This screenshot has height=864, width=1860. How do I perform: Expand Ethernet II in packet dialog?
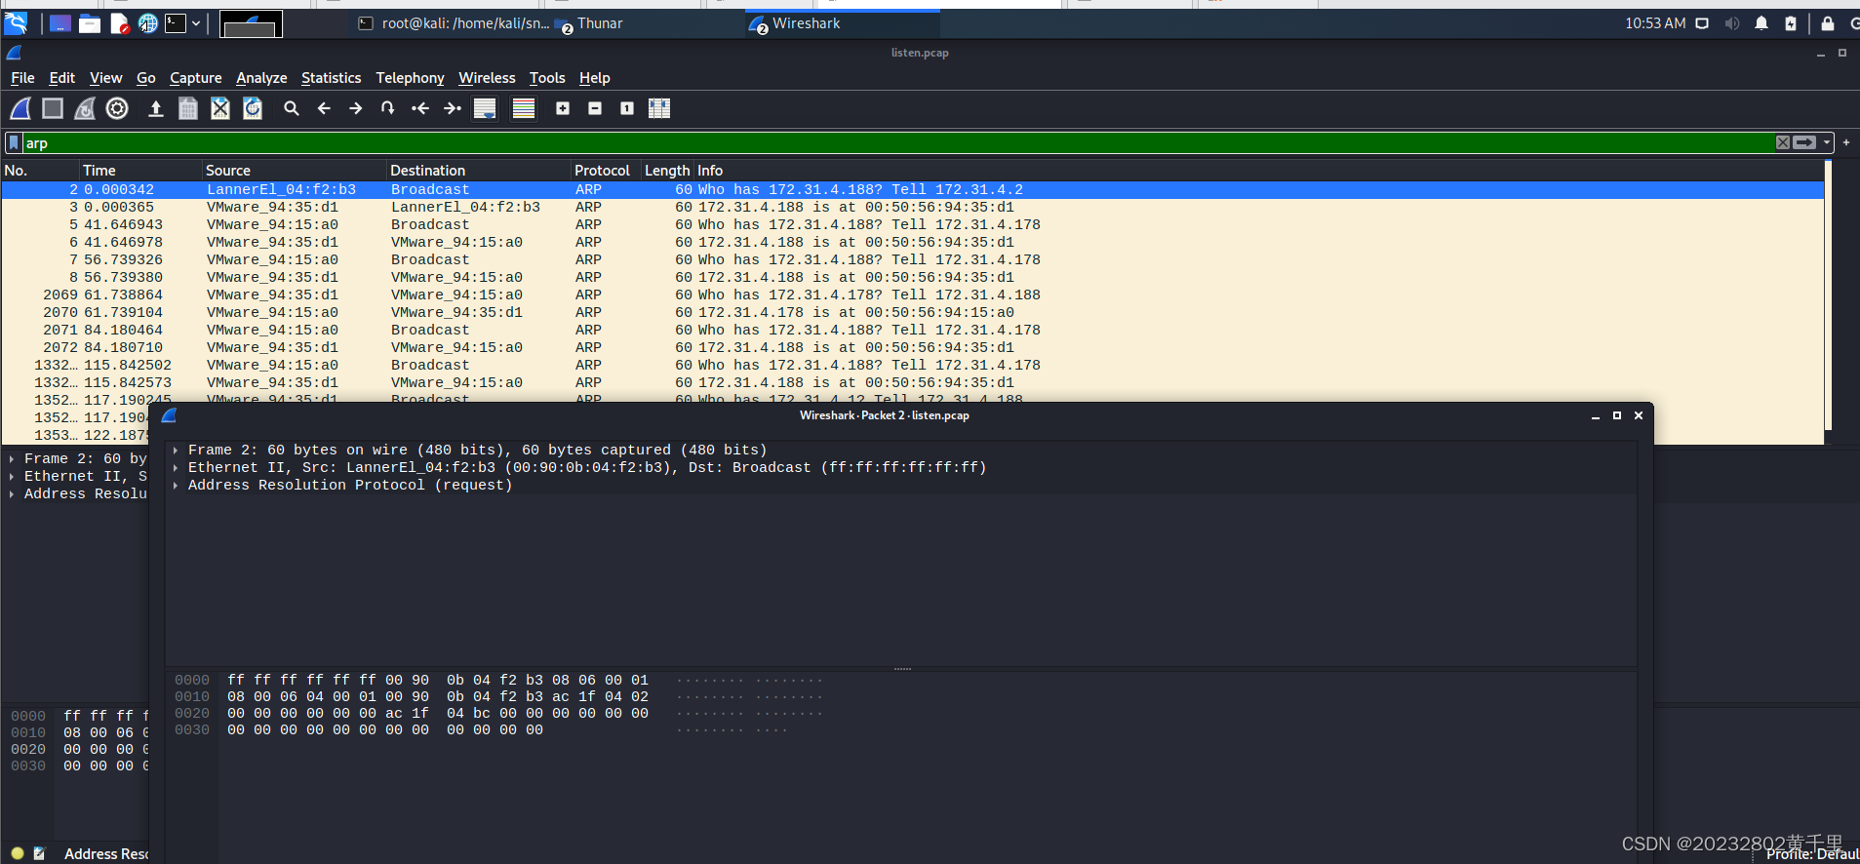click(176, 468)
